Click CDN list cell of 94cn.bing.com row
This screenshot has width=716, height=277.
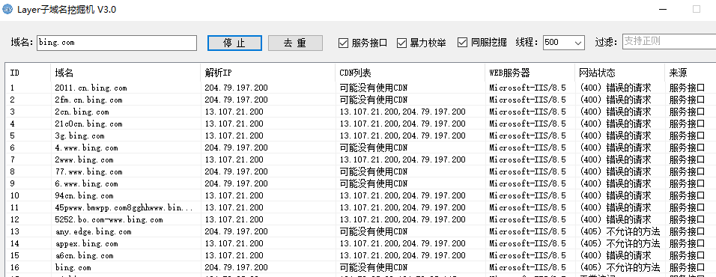pos(403,195)
